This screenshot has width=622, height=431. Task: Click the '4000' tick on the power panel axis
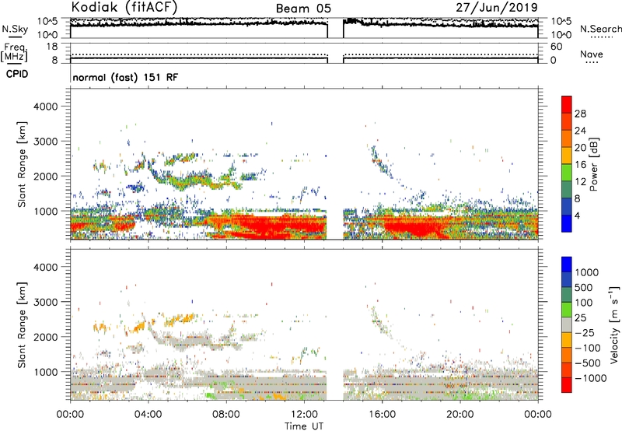(46, 107)
